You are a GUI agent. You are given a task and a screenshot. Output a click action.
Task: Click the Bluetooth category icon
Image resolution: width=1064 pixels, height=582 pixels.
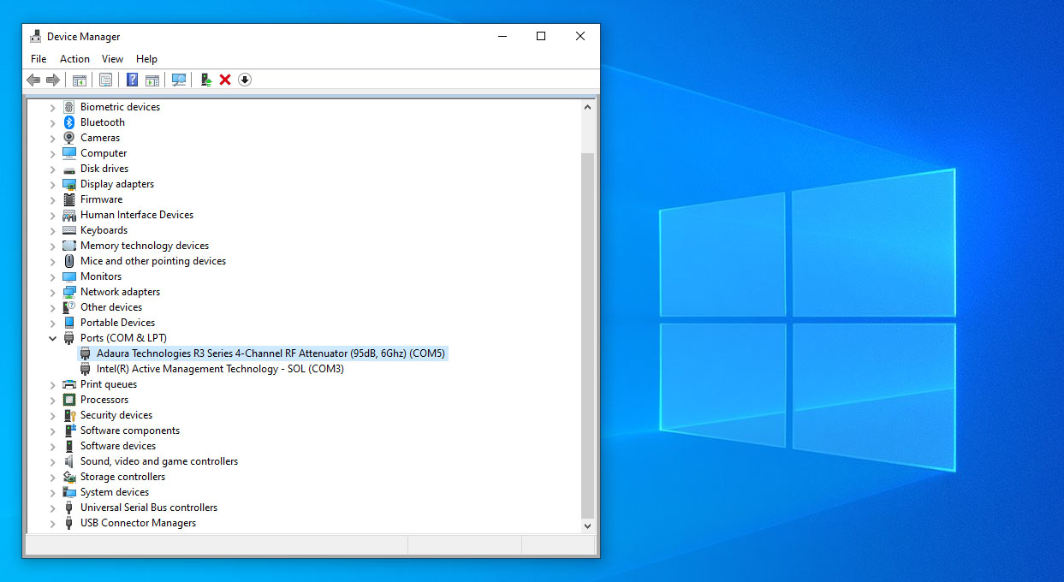click(69, 122)
